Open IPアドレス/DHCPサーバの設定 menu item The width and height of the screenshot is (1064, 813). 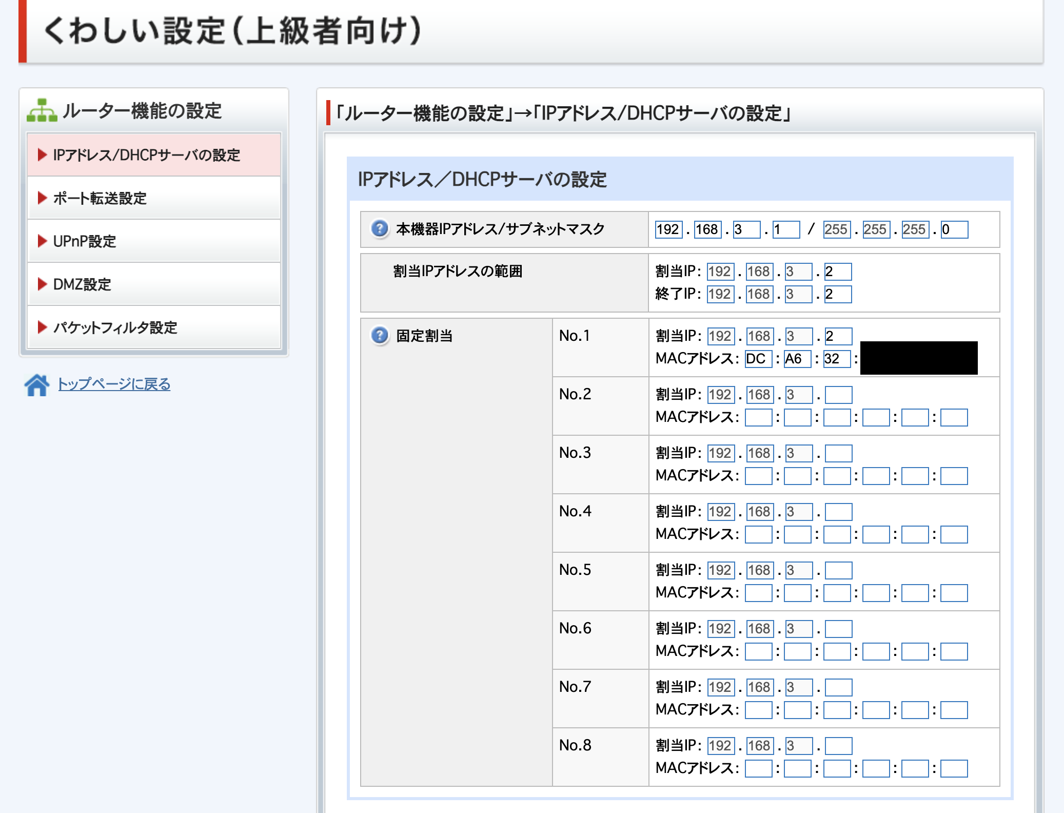pyautogui.click(x=146, y=155)
